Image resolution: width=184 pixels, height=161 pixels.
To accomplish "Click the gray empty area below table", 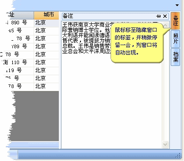I will 37,116.
